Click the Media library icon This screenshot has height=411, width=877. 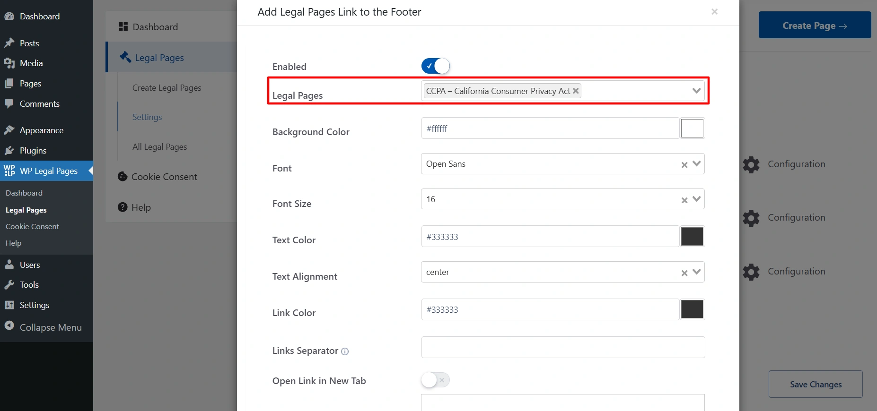[x=9, y=63]
